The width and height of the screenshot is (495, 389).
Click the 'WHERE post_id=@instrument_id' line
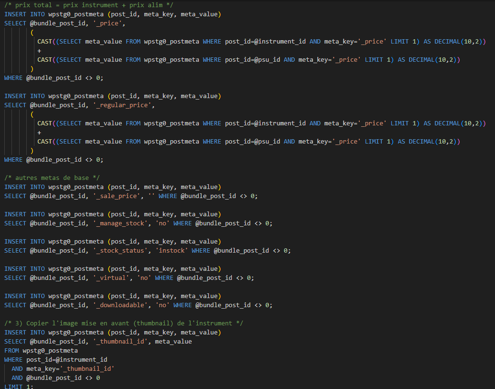pos(55,360)
